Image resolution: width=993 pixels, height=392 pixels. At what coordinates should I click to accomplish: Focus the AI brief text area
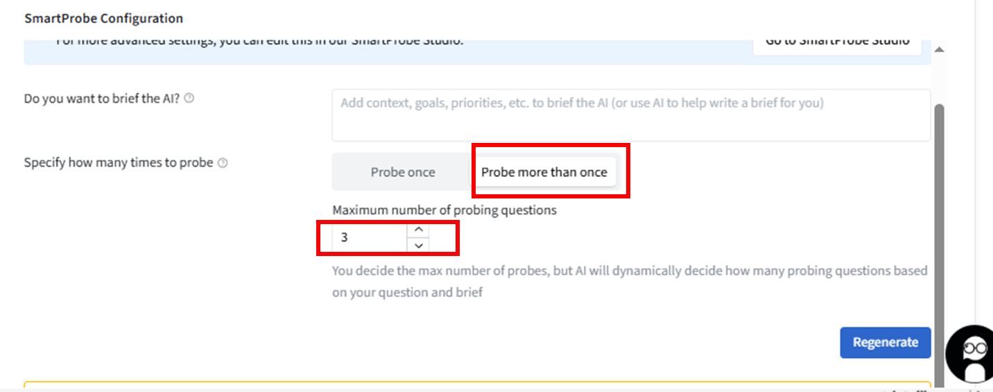[630, 115]
